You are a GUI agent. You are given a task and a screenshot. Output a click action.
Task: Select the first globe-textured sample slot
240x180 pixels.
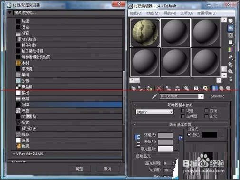(145, 33)
